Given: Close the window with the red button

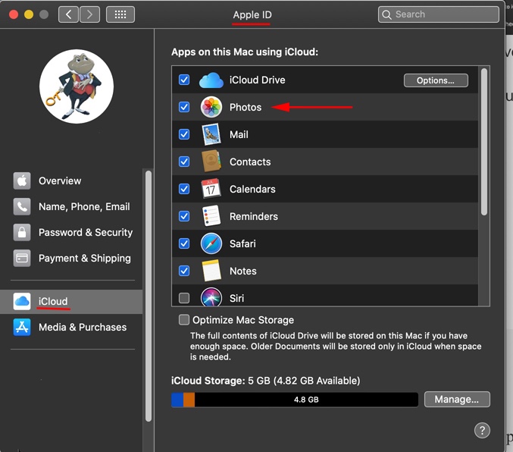Looking at the screenshot, I should 14,14.
